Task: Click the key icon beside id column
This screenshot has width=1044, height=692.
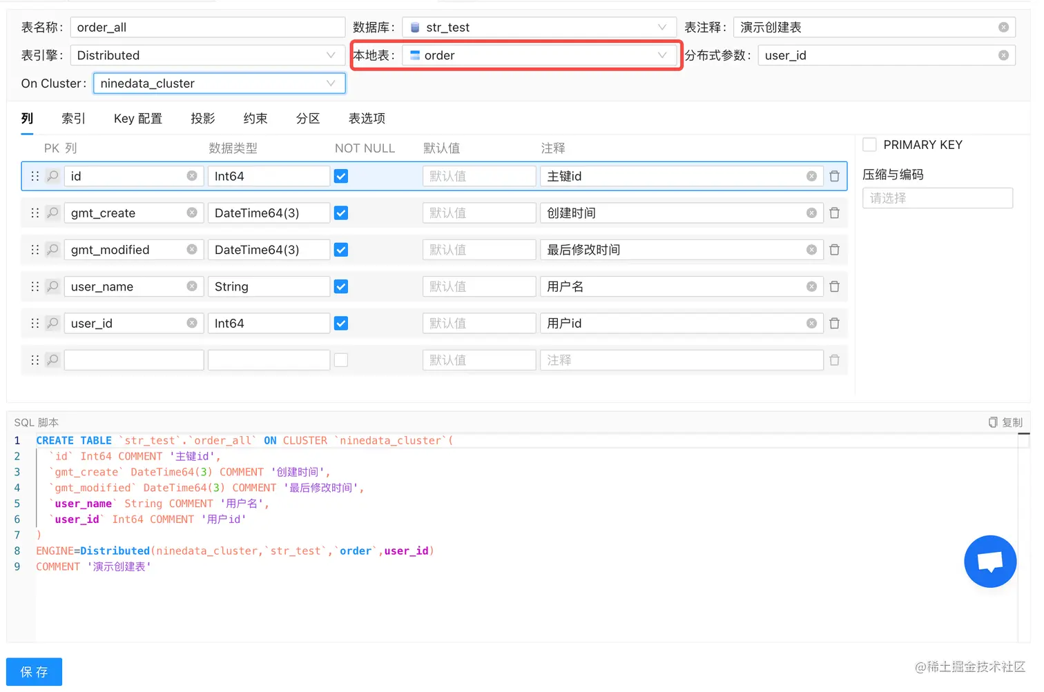Action: [x=52, y=176]
